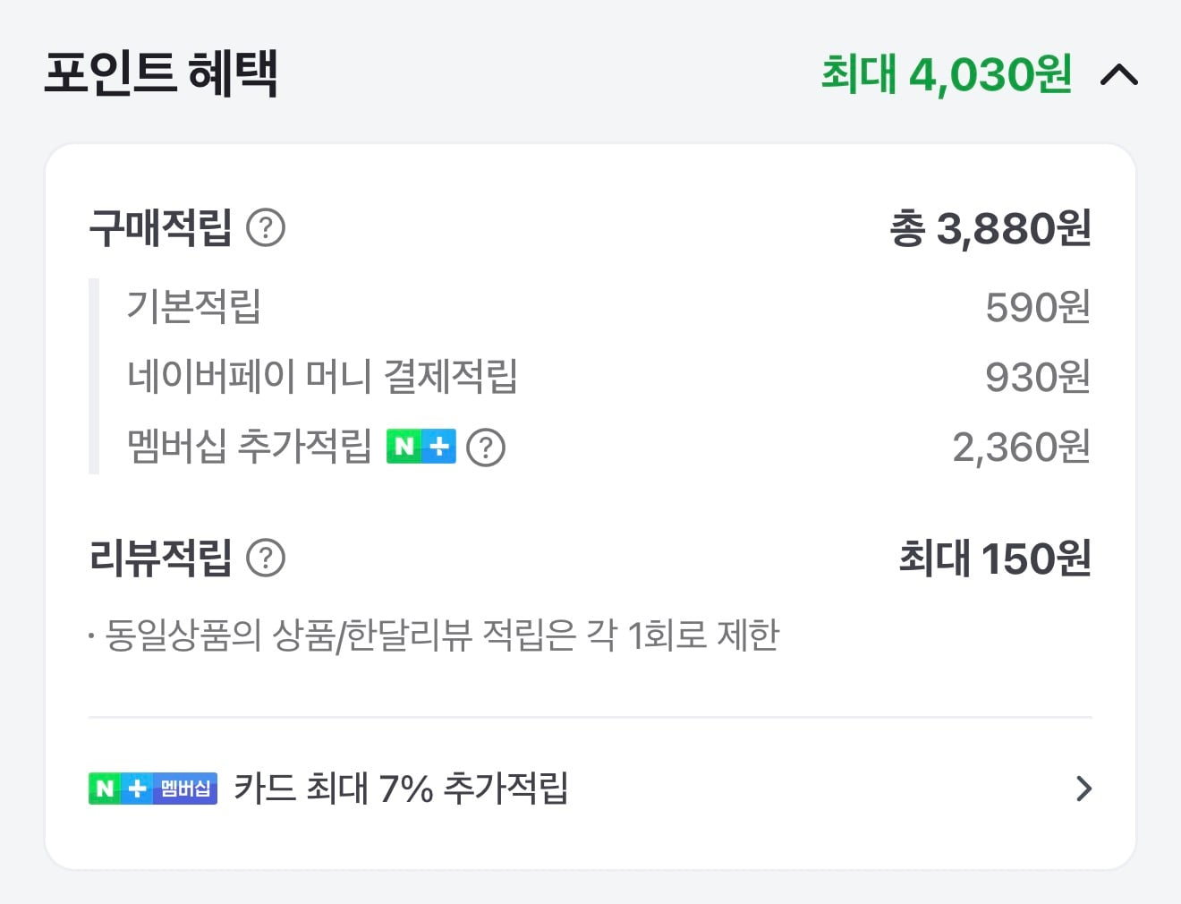
Task: Click the 멤버십 label inside the bottom badge
Action: (186, 789)
